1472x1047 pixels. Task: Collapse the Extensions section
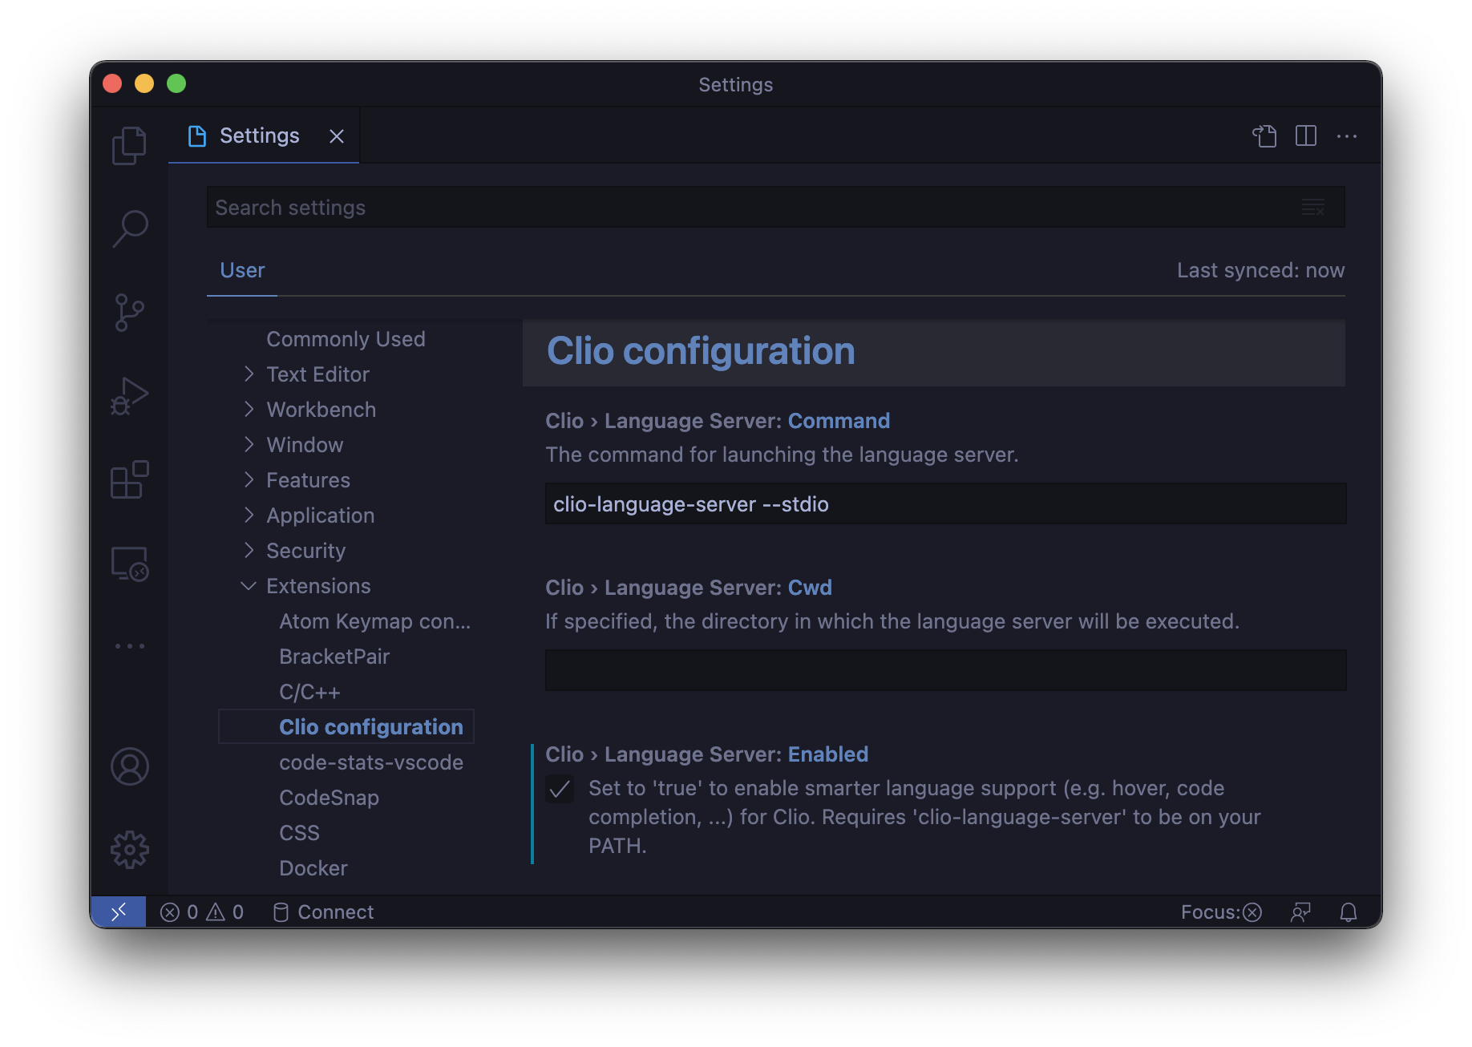[x=318, y=586]
